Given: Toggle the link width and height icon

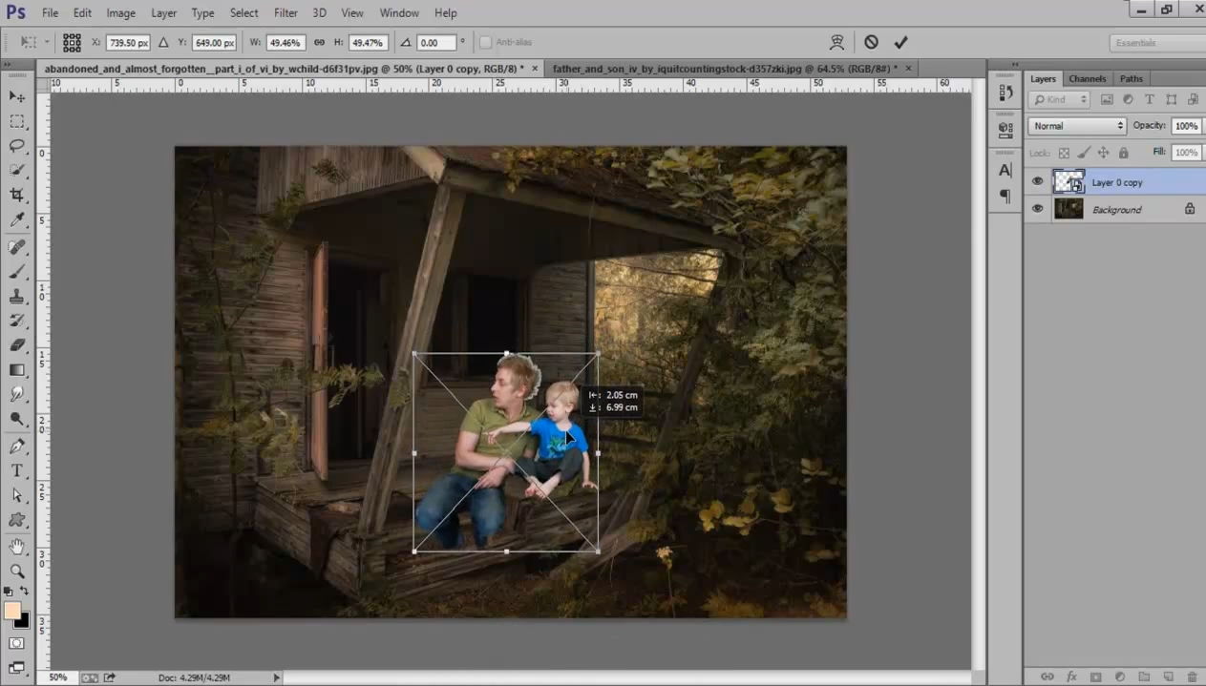Looking at the screenshot, I should tap(319, 43).
